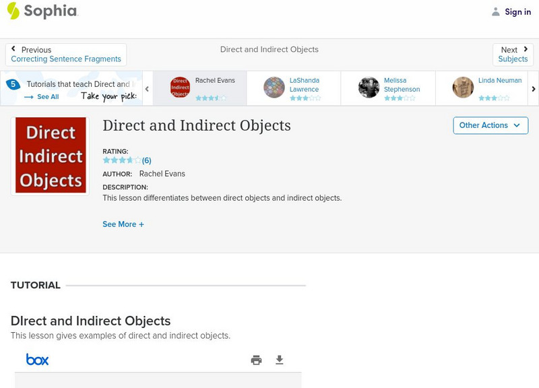Select Linda Neuman tutorial tab
The height and width of the screenshot is (388, 539).
[482, 88]
